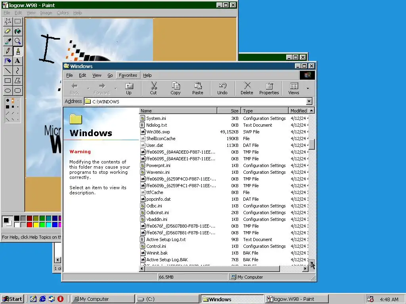This screenshot has height=304, width=406.
Task: Open the Image menu in Paint
Action: [x=46, y=13]
